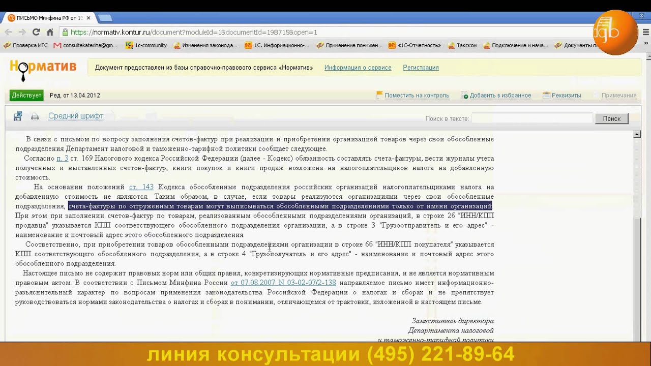Click the document vertical scrollbar thumb
The width and height of the screenshot is (651, 366).
coord(637,280)
